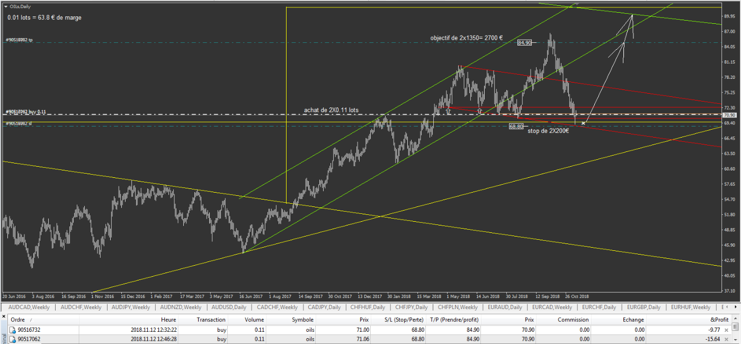This screenshot has height=344, width=741.
Task: Switch to the AUDCAD,Weekly chart tab
Action: coord(29,307)
